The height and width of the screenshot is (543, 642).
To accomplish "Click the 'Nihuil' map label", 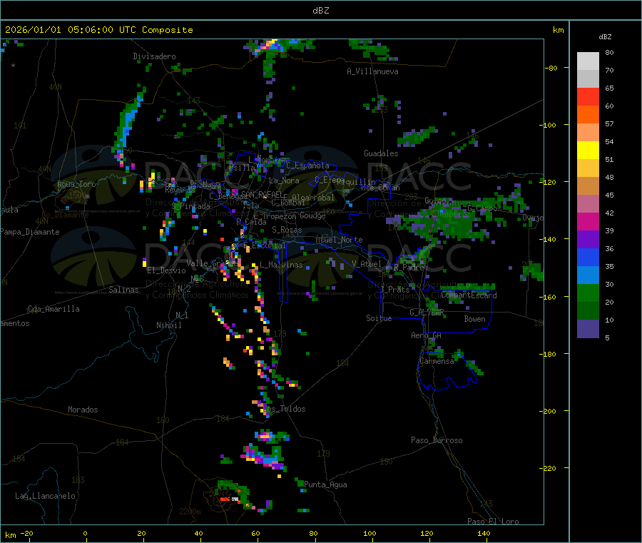I will coord(168,325).
